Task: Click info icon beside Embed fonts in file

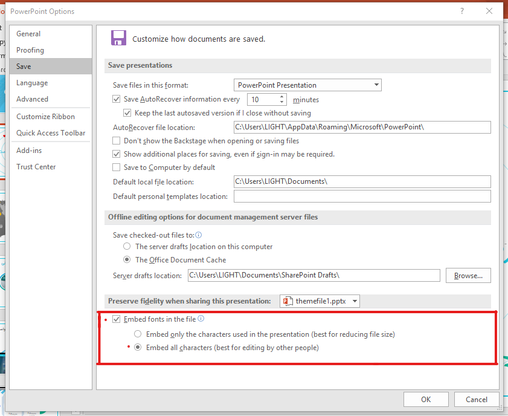Action: point(201,319)
